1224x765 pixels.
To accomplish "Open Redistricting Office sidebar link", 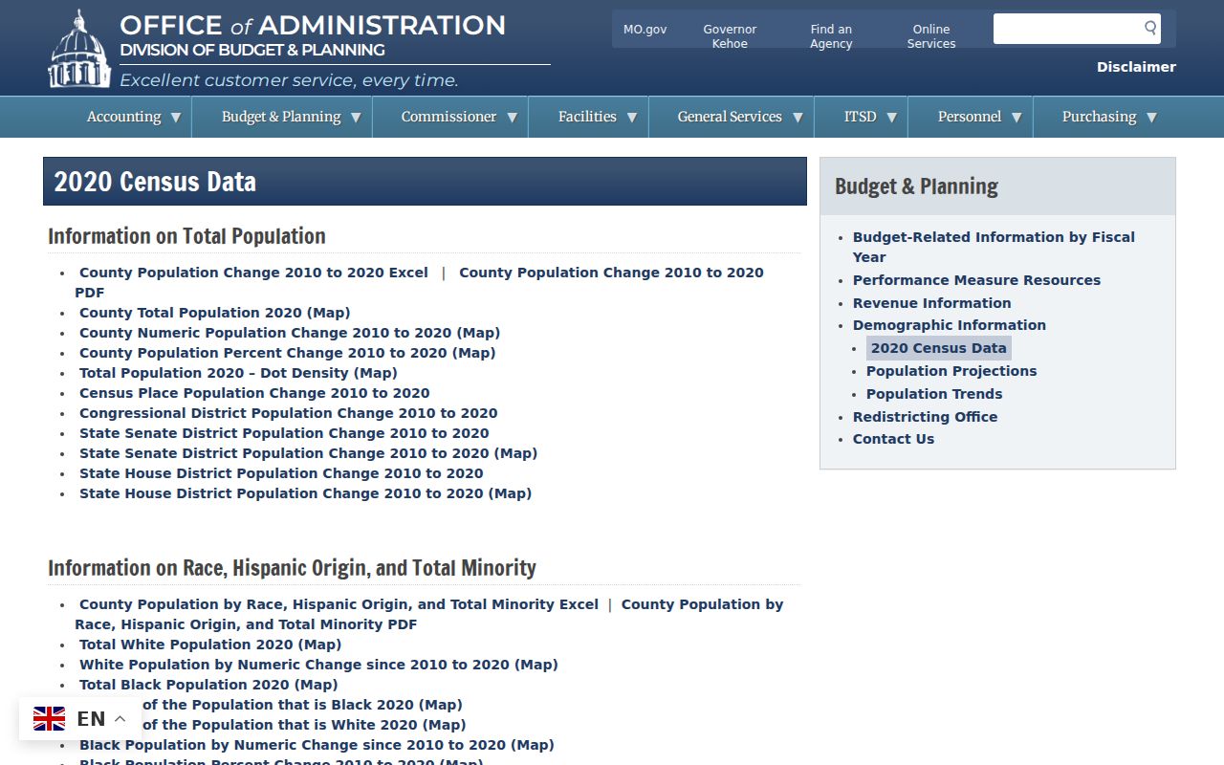I will click(x=925, y=417).
